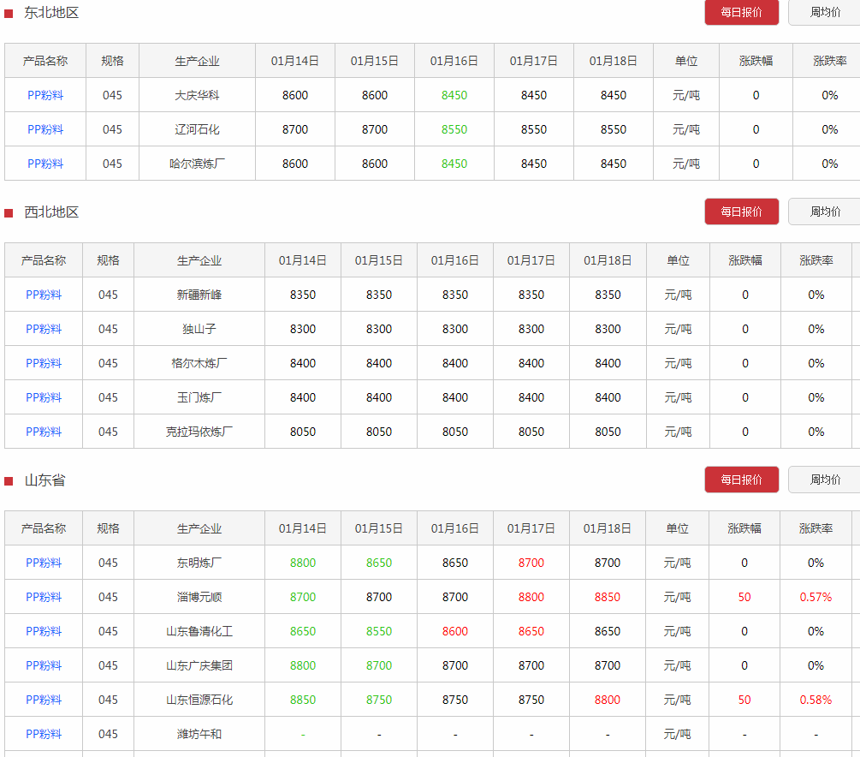Click the 山东省 section heading
This screenshot has height=757, width=860.
44,480
